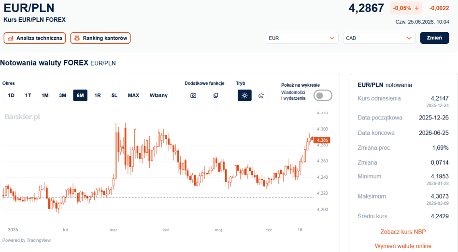Click the cze label on time axis
458x252 pixels.
pos(269,230)
